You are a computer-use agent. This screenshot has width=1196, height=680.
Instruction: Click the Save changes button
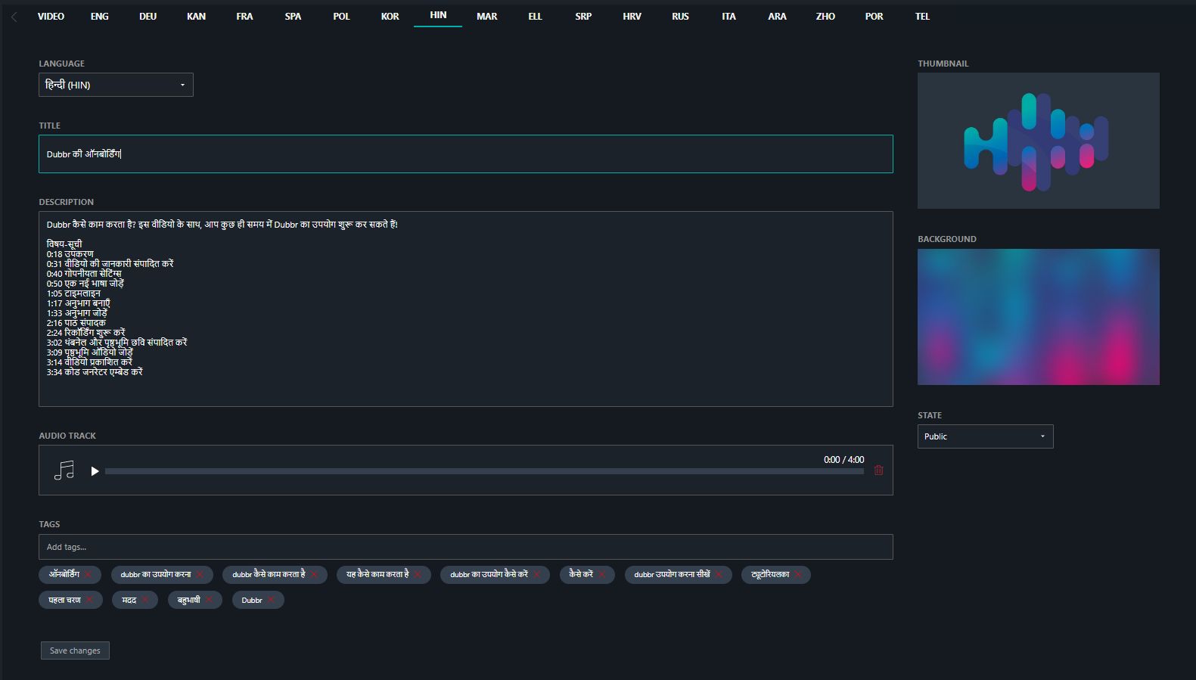[75, 651]
